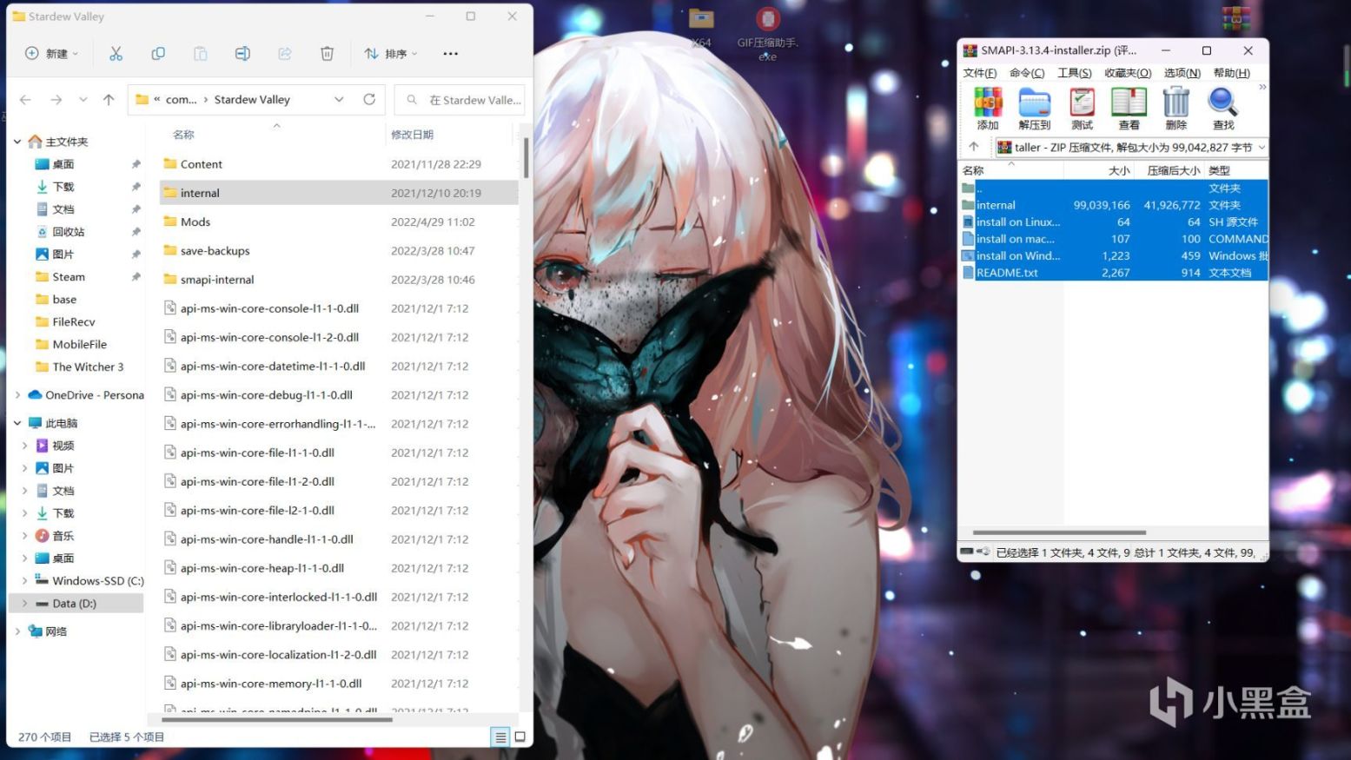Open Steam folder in quick access sidebar

point(69,277)
